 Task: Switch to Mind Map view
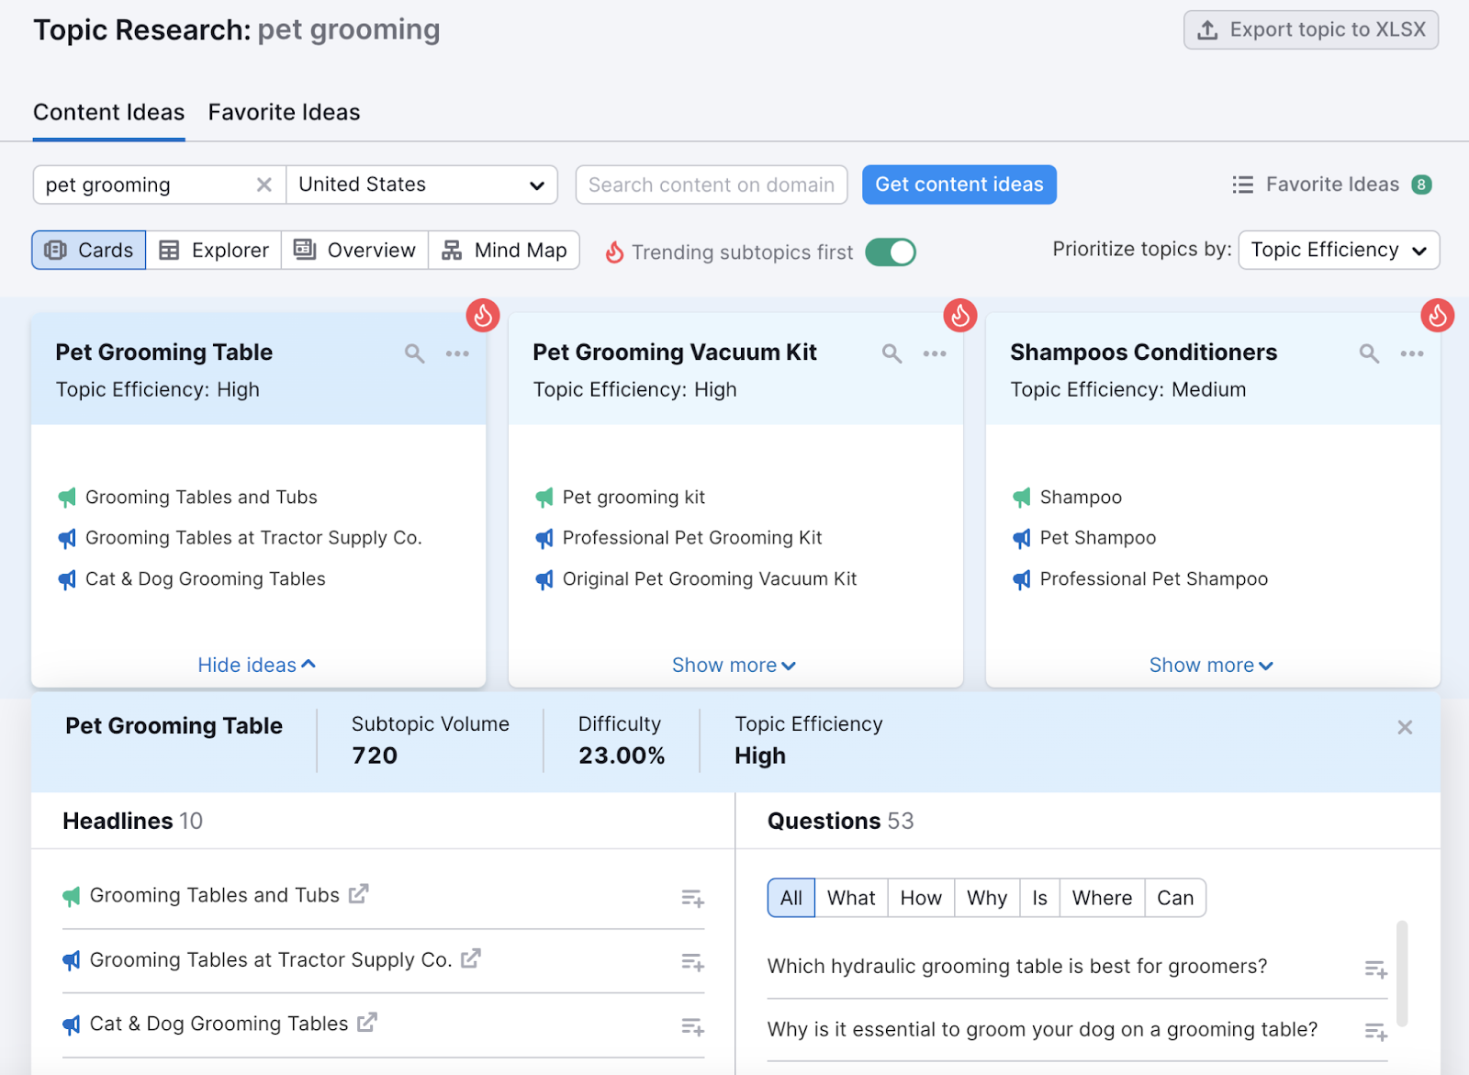click(x=504, y=250)
